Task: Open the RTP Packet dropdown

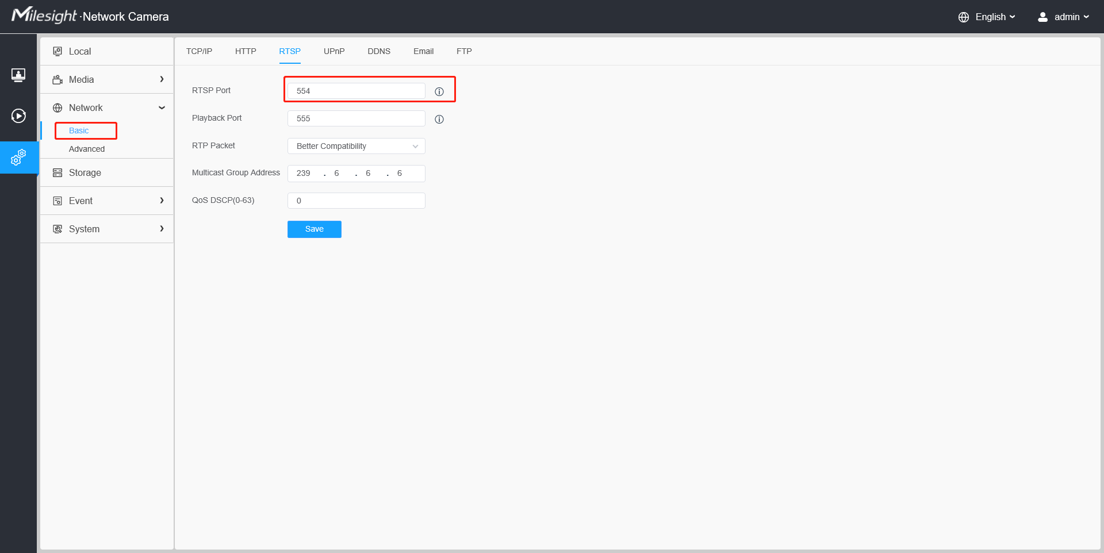Action: [356, 146]
